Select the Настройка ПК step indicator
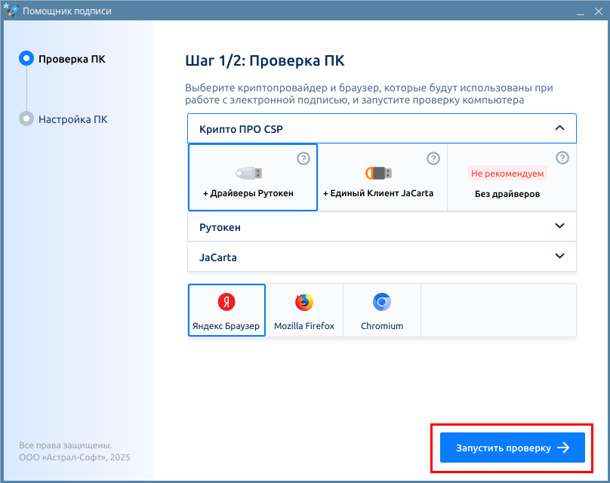This screenshot has height=483, width=610. pyautogui.click(x=26, y=119)
